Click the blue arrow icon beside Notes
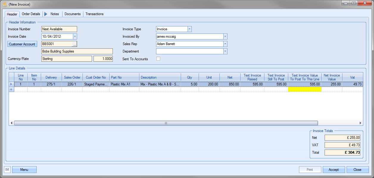This screenshot has width=374, height=178. (46, 14)
